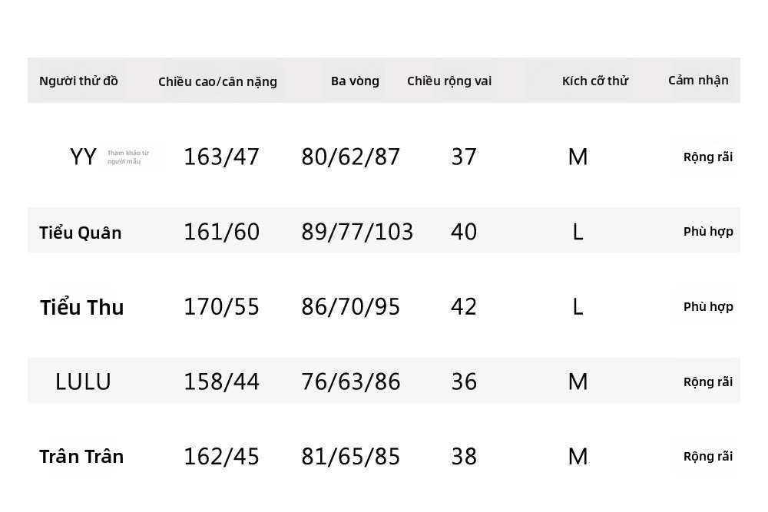This screenshot has height=512, width=768.
Task: Click the 'Cảm nhận' column header
Action: [x=698, y=81]
